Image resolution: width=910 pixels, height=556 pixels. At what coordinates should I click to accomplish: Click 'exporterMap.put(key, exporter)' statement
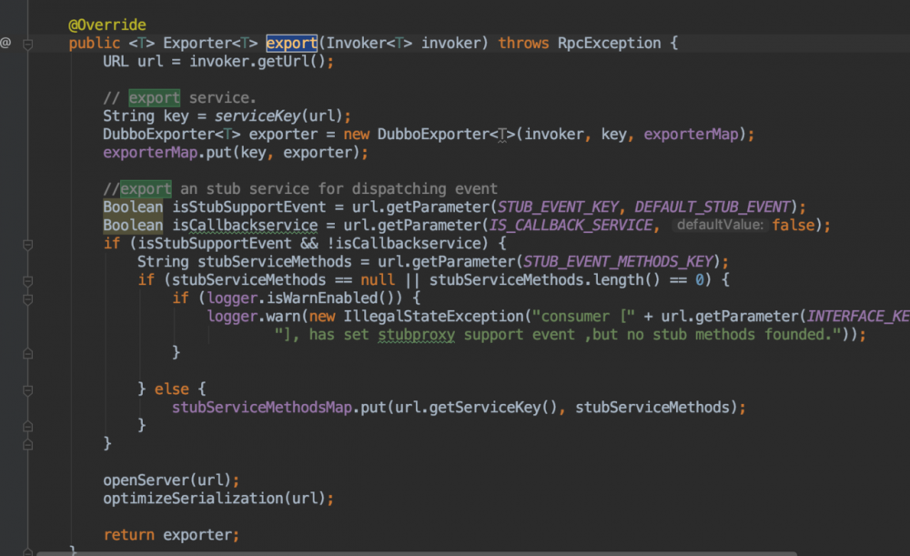pos(236,153)
